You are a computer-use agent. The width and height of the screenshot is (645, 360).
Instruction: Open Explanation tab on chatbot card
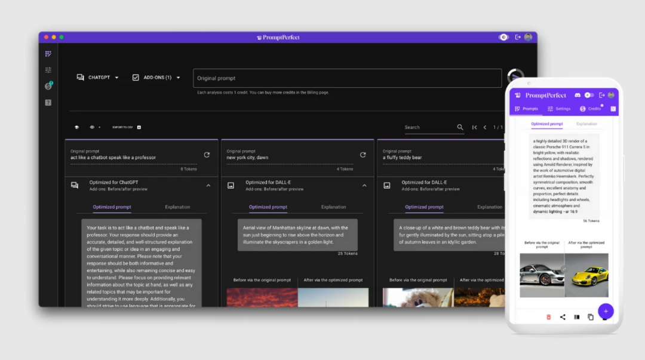pos(177,207)
